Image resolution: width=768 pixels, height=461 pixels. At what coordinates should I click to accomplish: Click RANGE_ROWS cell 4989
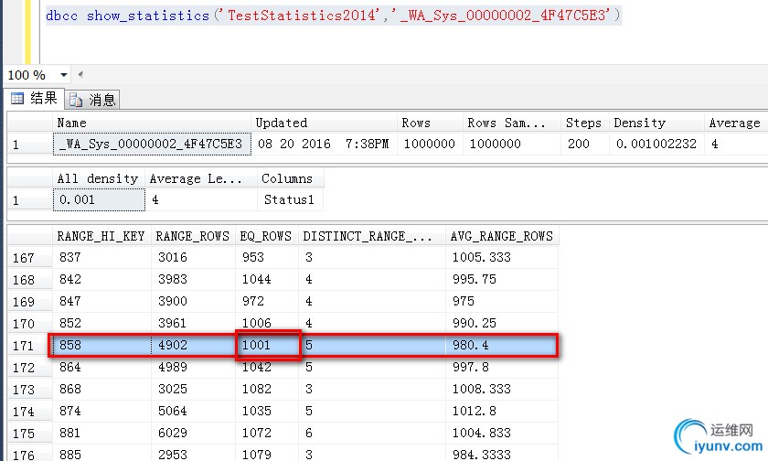[x=193, y=368]
